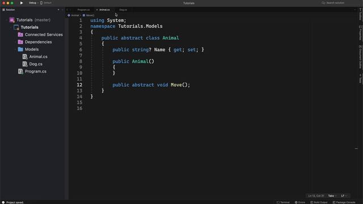The image size is (363, 204).
Task: Click the Dog.cs file icon
Action: point(25,64)
